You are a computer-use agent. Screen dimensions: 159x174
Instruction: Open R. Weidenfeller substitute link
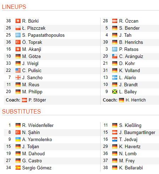38,125
